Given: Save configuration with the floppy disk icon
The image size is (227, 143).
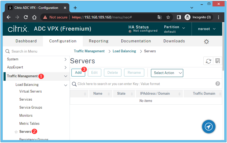Looking at the screenshot, I should pos(217,61).
